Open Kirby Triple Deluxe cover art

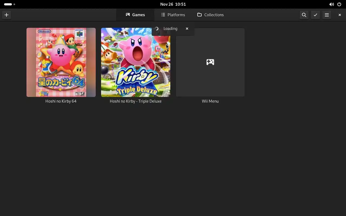pyautogui.click(x=136, y=62)
